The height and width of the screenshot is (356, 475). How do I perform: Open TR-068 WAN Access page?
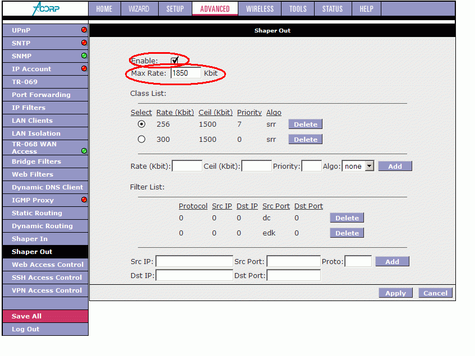click(45, 147)
